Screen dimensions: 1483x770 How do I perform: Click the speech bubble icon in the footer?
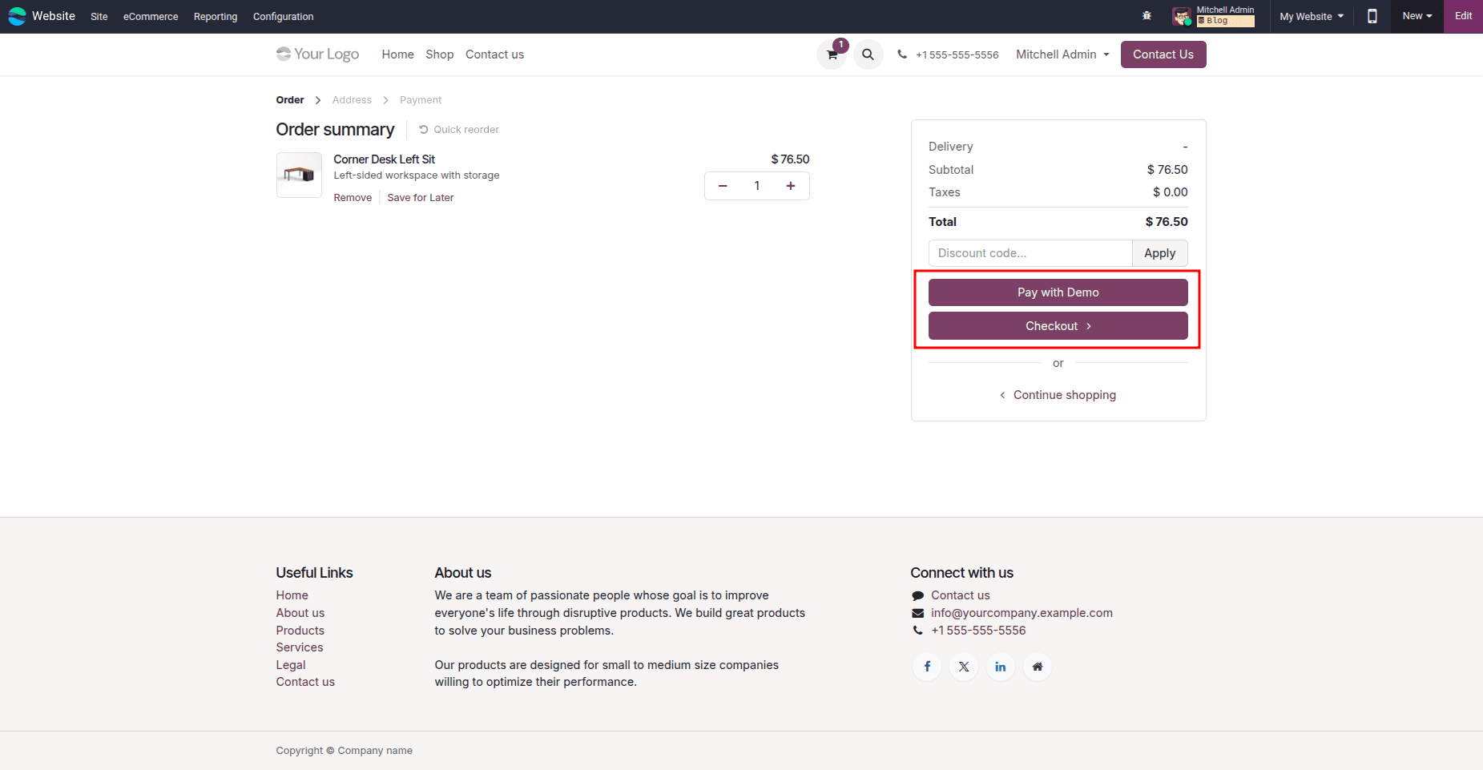click(918, 595)
